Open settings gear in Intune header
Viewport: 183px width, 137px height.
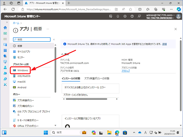[125, 16]
